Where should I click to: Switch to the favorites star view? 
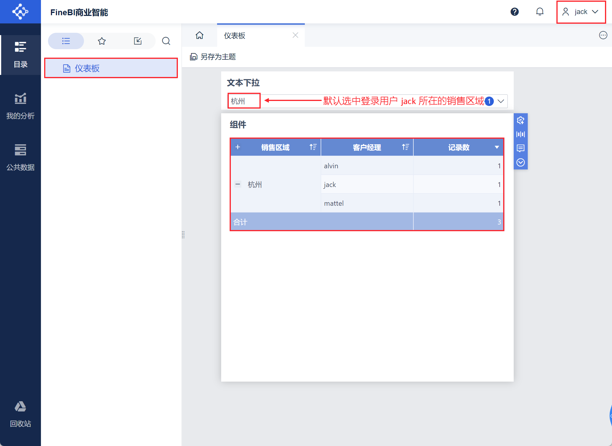[x=102, y=41]
